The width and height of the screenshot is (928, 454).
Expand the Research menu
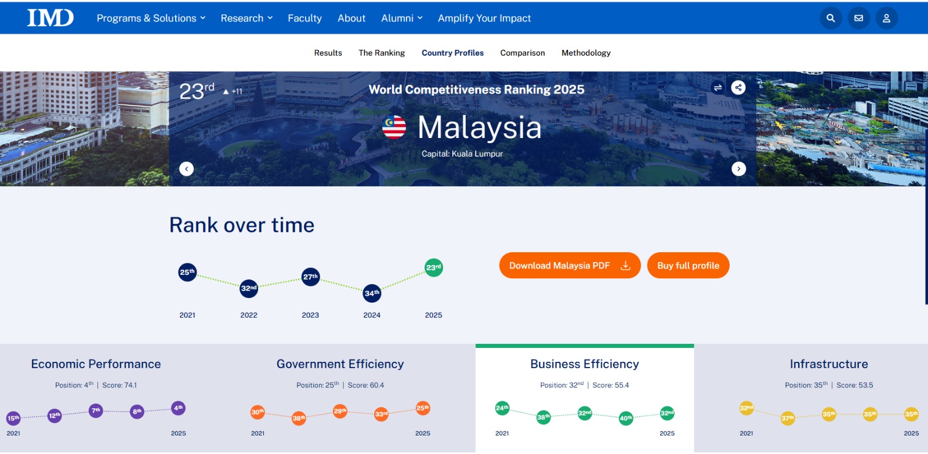point(246,18)
